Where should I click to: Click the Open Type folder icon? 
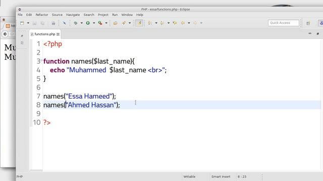pyautogui.click(x=115, y=23)
